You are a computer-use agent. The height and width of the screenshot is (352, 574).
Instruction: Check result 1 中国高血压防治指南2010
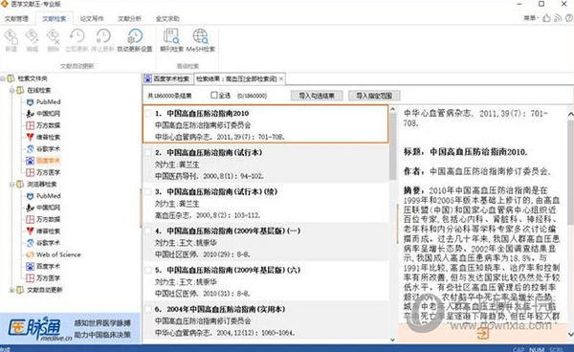[x=148, y=114]
